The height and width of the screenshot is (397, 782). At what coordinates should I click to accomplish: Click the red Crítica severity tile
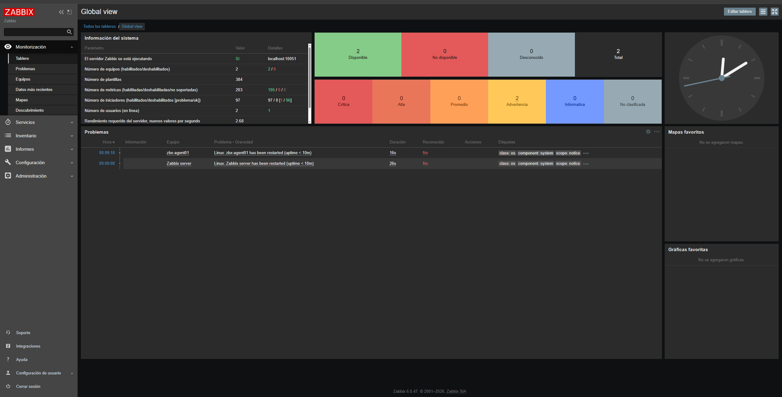coord(343,101)
